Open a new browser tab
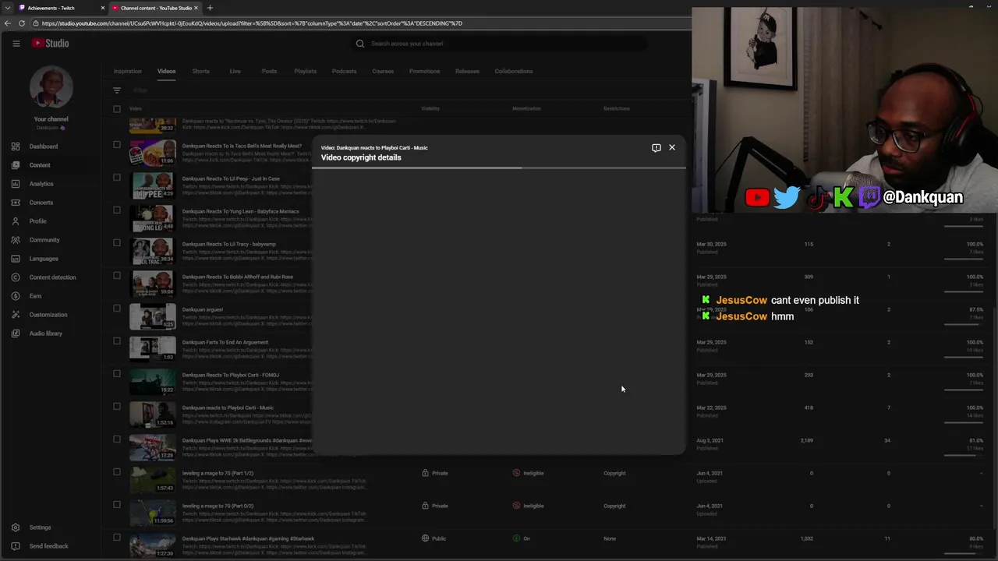 [210, 8]
